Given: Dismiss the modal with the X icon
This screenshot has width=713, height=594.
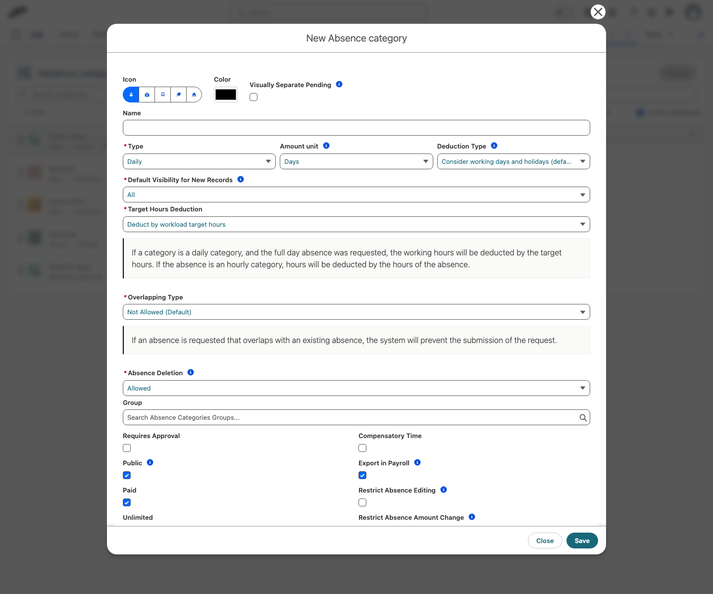Looking at the screenshot, I should click(598, 12).
